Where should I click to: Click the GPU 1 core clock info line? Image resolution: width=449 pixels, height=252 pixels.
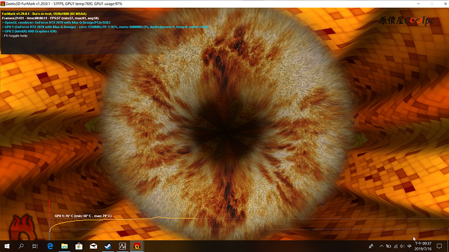(105, 27)
